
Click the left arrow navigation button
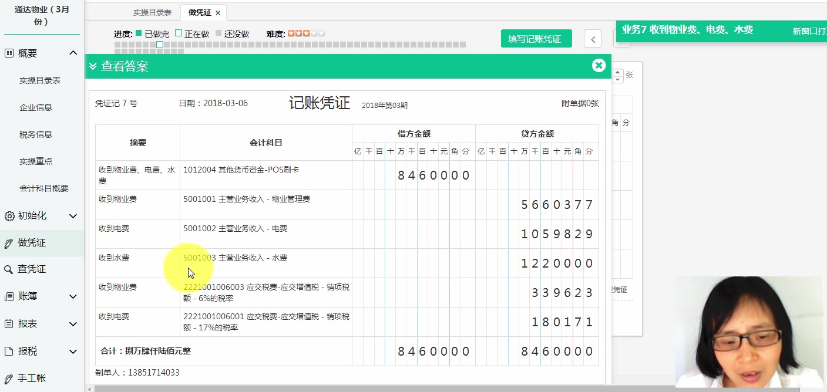(x=593, y=38)
